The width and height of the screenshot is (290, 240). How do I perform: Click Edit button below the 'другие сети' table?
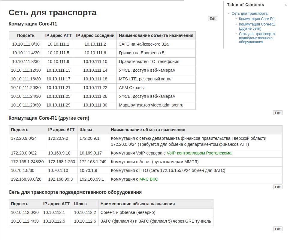click(278, 187)
